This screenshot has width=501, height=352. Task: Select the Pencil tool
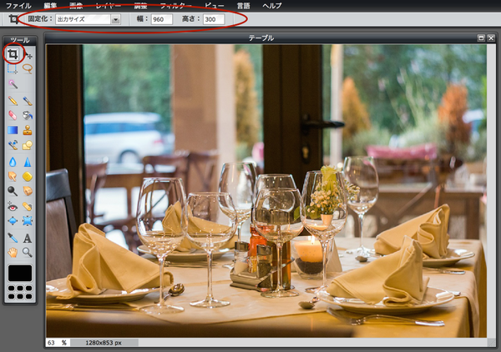(x=13, y=101)
